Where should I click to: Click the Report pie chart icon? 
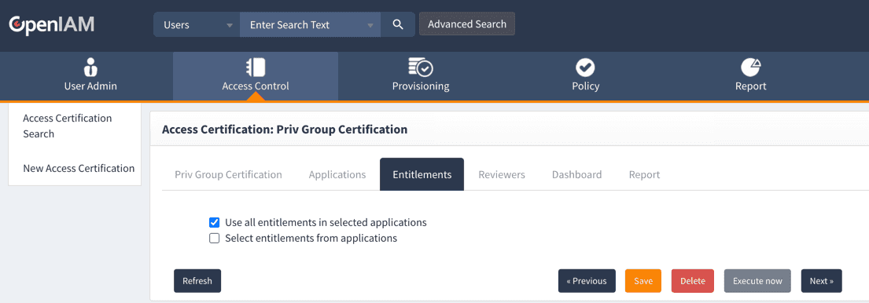[x=751, y=68]
